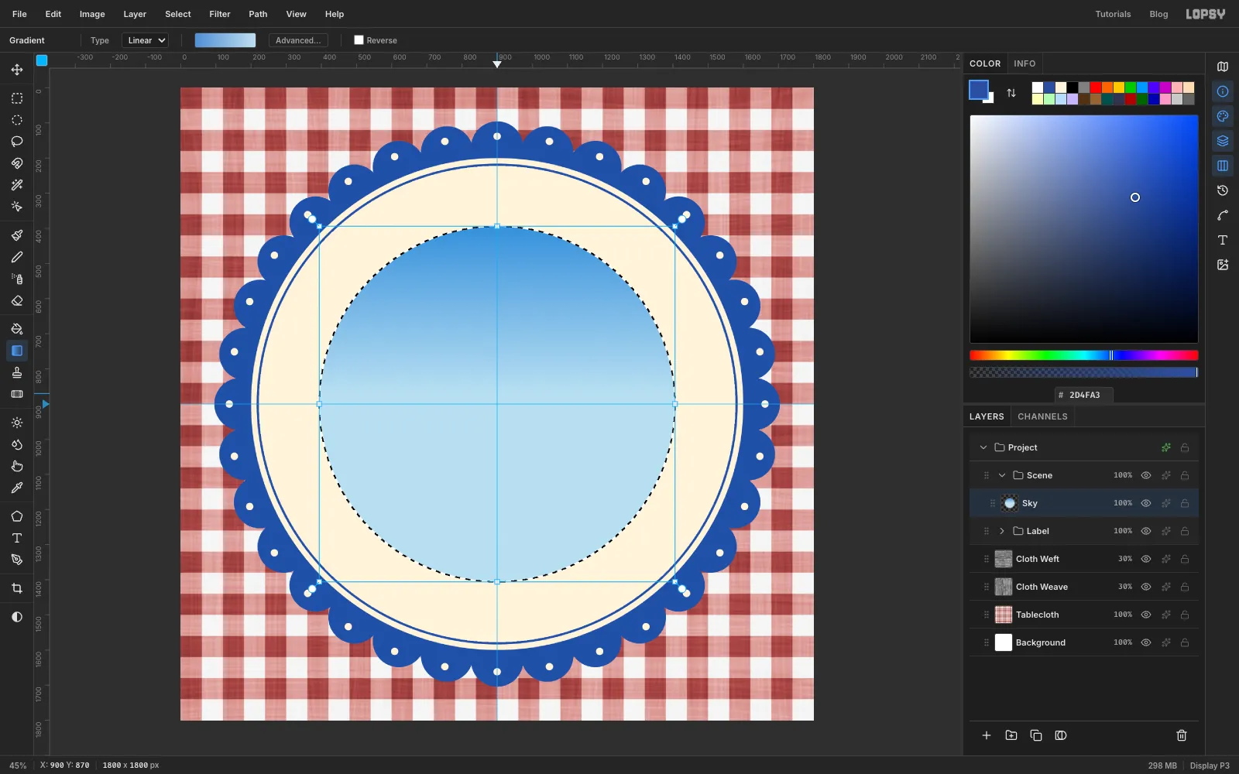
Task: Open the Advanced gradient options
Action: 298,40
